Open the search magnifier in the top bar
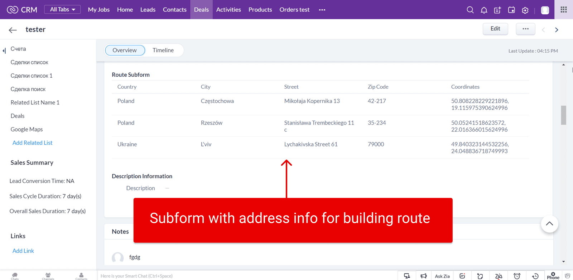Screen dimensions: 573x280 [x=470, y=10]
